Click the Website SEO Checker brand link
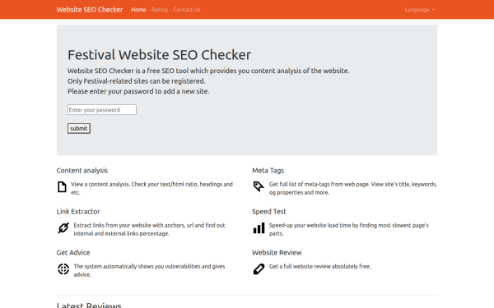The image size is (494, 308). pos(90,10)
